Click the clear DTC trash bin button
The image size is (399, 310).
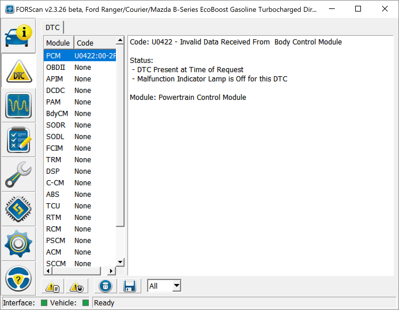(106, 286)
